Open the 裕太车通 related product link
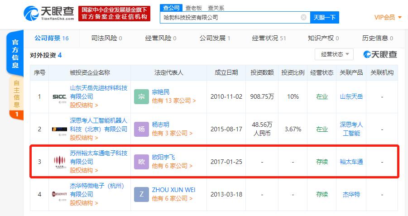 (x=351, y=162)
